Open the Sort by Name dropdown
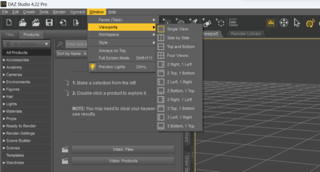The image size is (320, 172). 71,53
